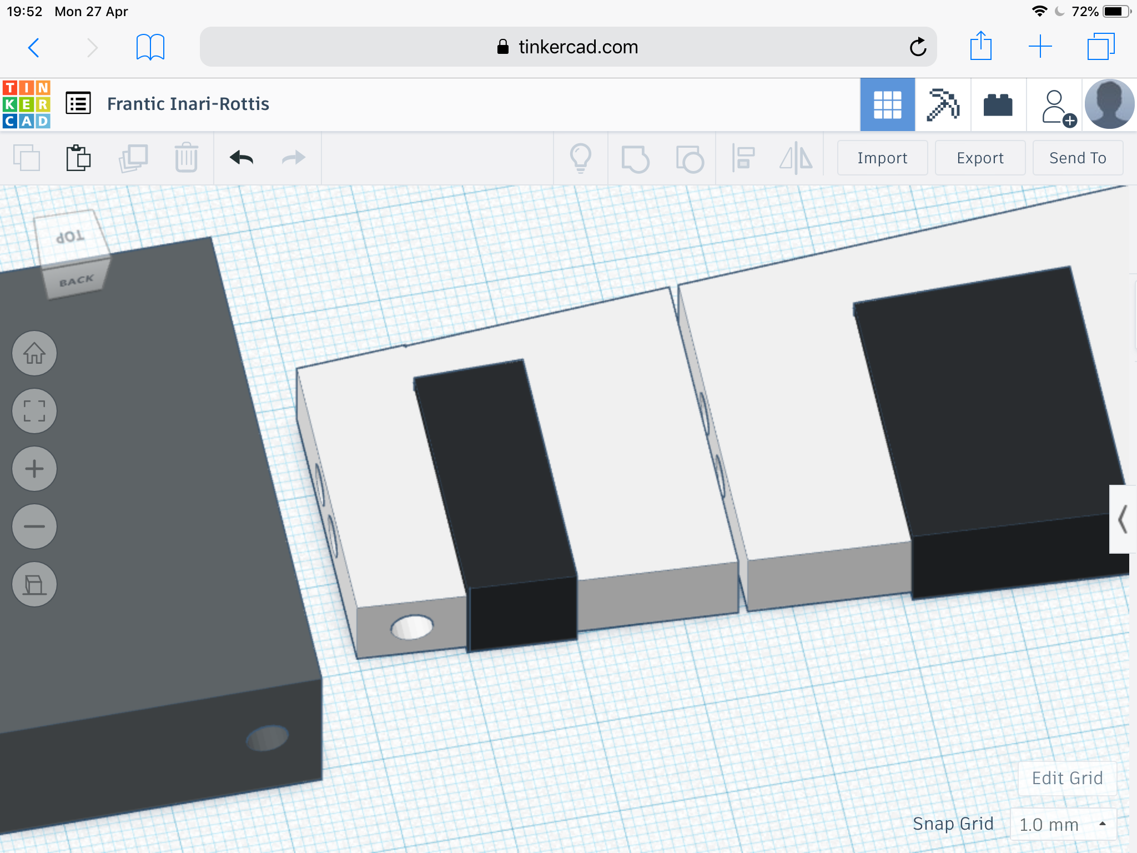
Task: Open the Send To menu
Action: 1078,158
